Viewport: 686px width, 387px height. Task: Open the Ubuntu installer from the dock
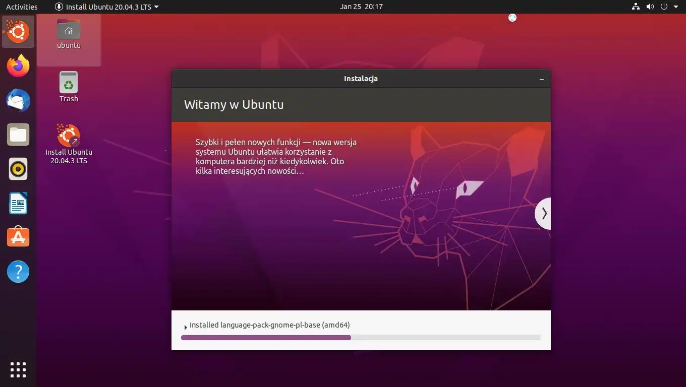(18, 32)
